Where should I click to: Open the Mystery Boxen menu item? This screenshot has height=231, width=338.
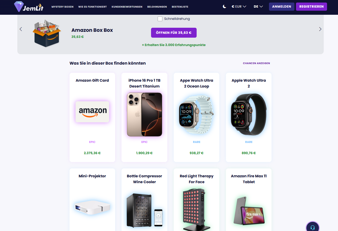click(x=62, y=7)
